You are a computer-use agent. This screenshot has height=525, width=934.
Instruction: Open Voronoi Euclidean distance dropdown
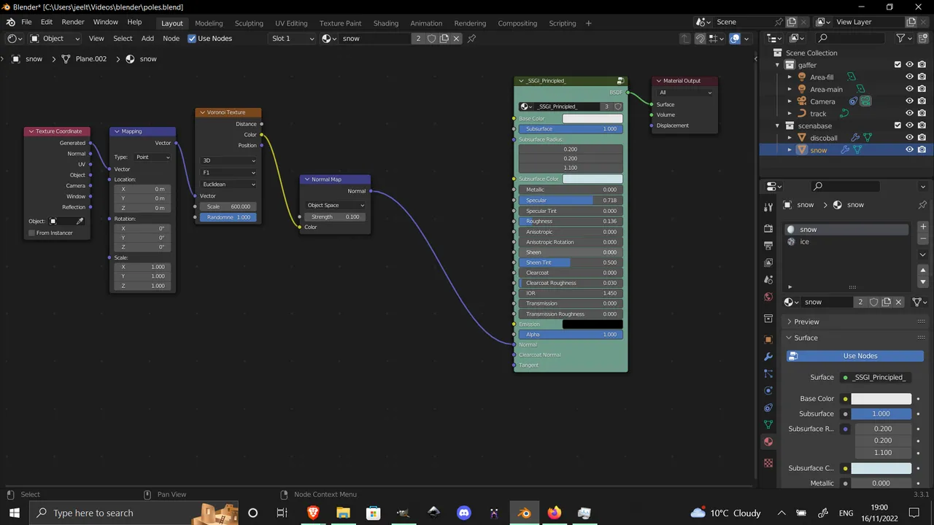(x=228, y=184)
